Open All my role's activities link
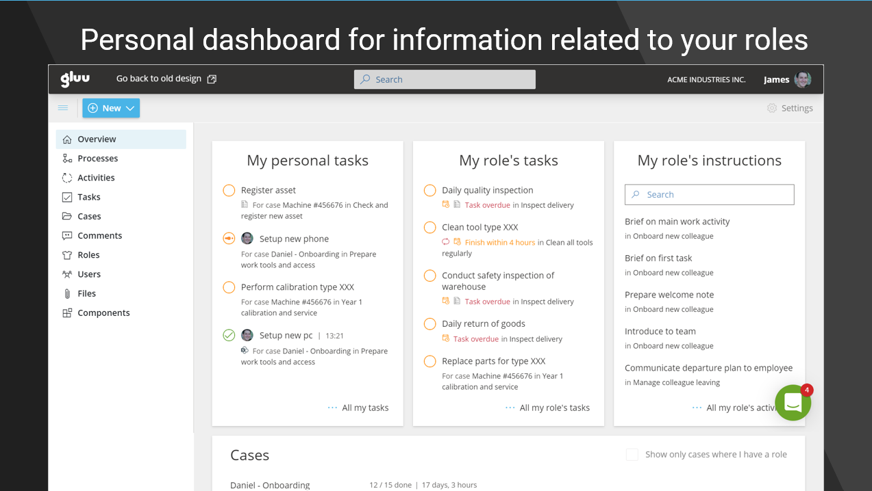 743,408
